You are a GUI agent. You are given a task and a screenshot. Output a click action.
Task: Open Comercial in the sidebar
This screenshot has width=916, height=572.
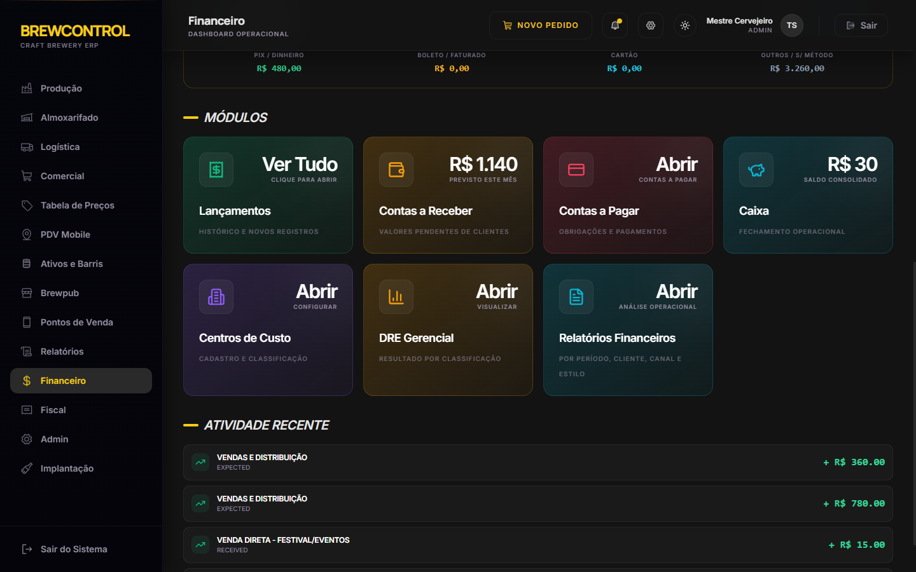[x=81, y=176]
